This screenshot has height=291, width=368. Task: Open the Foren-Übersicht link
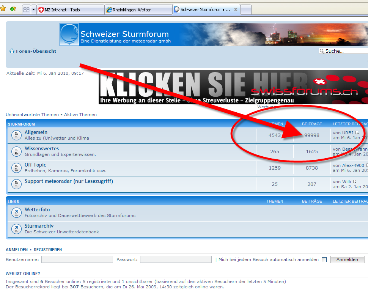coord(36,51)
